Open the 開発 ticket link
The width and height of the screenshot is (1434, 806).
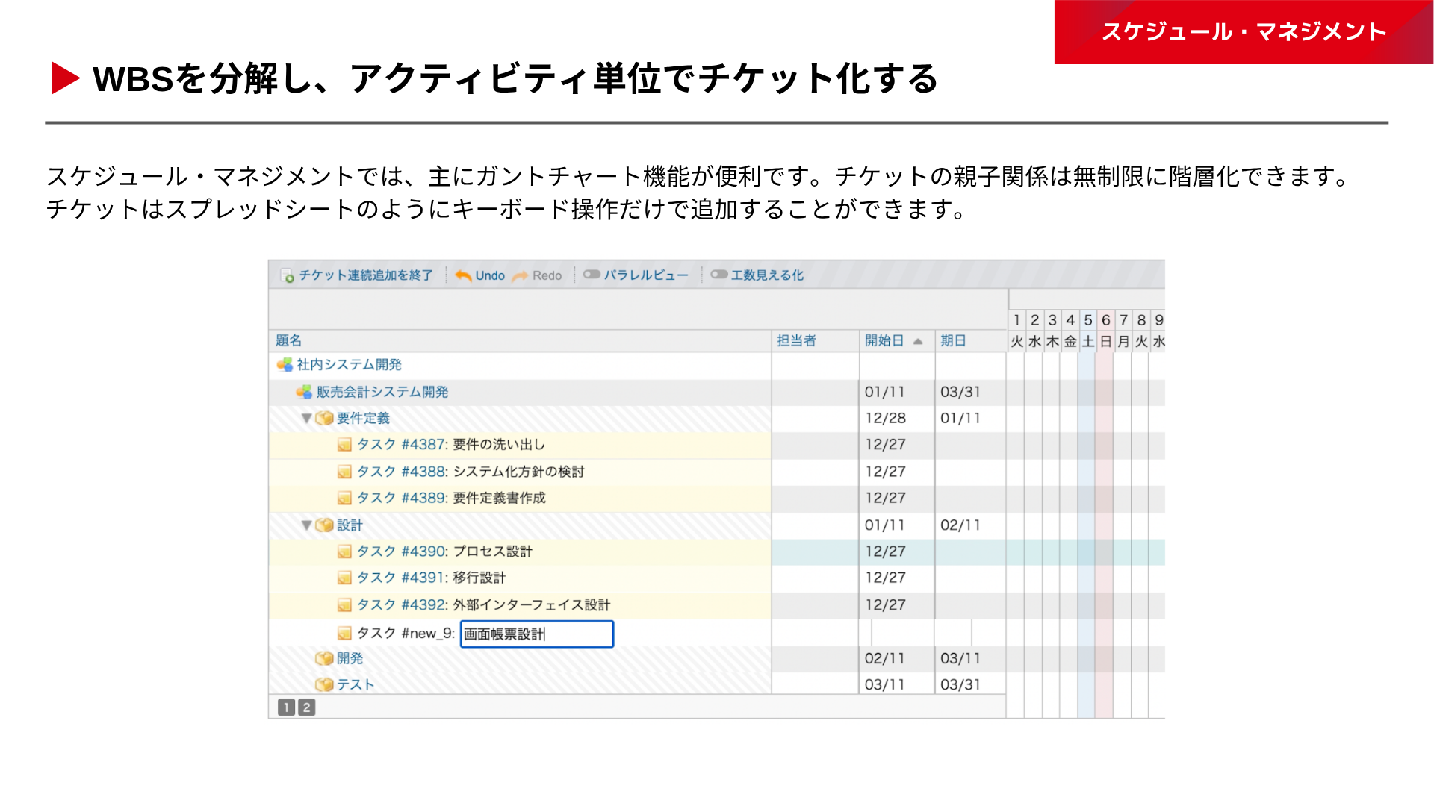coord(350,658)
